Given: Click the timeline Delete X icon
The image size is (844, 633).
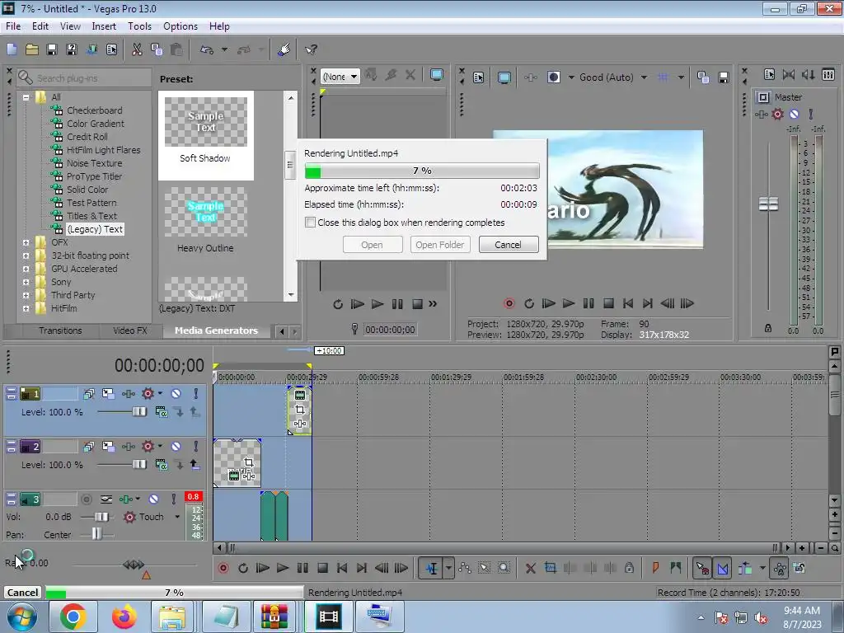Looking at the screenshot, I should (x=530, y=568).
